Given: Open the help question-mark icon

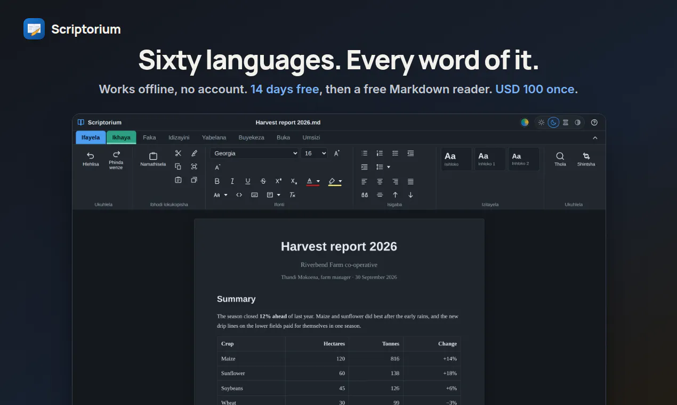Looking at the screenshot, I should pos(594,123).
